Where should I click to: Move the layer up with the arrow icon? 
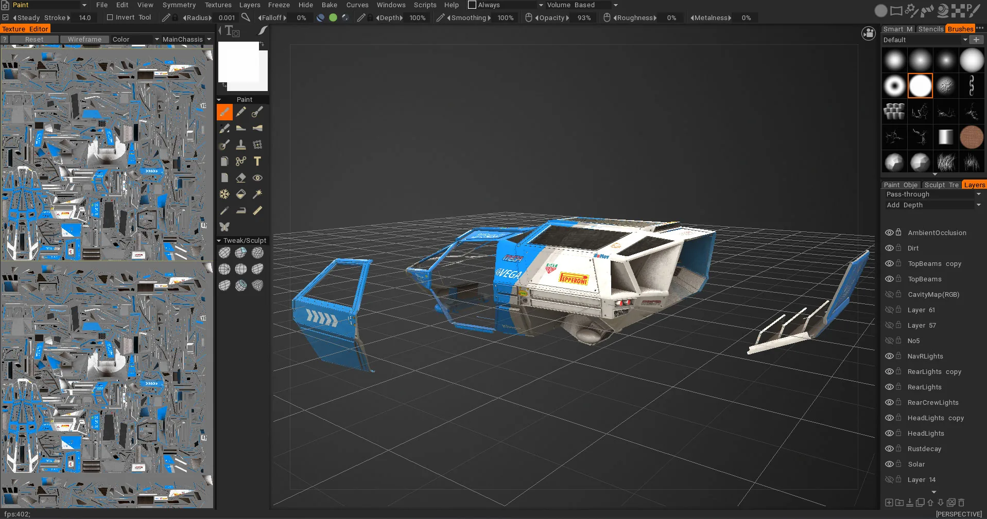point(930,503)
